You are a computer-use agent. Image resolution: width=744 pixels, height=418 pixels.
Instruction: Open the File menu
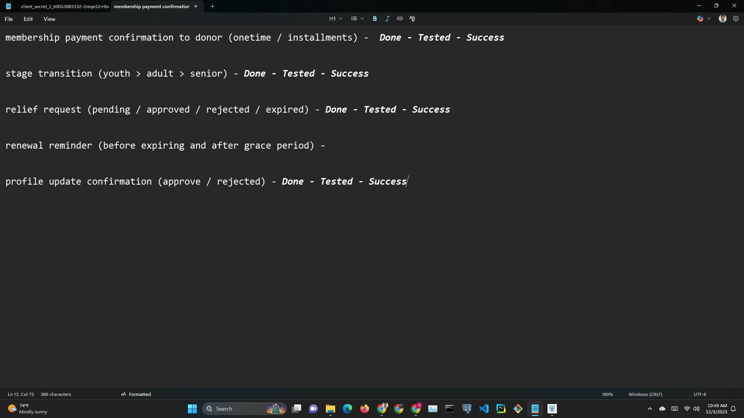click(9, 19)
